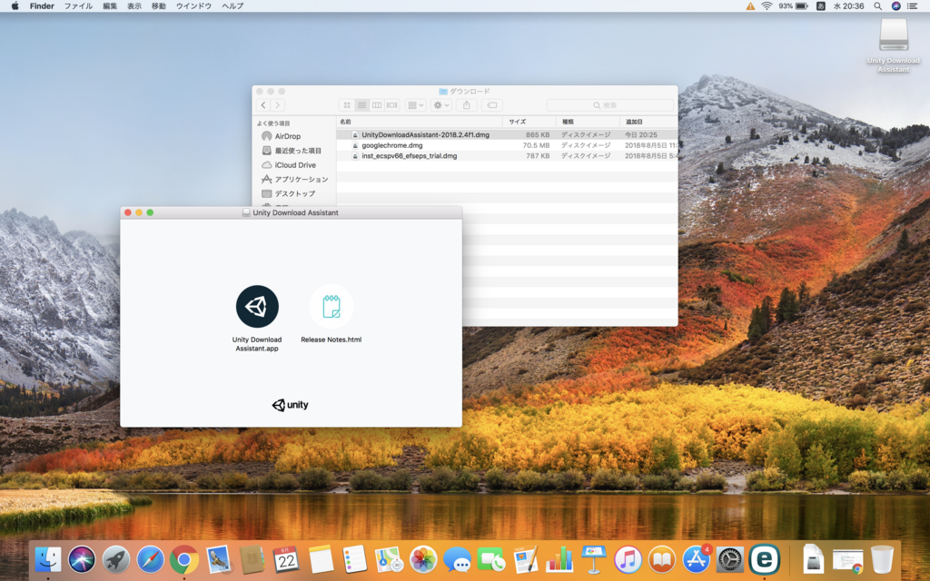930x581 pixels.
Task: Switch Downloads window to Cover Flow view
Action: coord(392,105)
